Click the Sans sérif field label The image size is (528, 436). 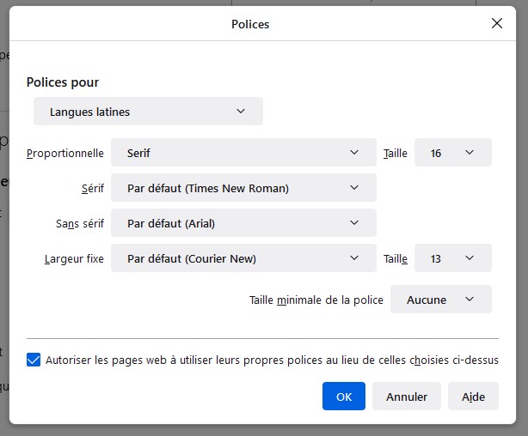[x=80, y=224]
